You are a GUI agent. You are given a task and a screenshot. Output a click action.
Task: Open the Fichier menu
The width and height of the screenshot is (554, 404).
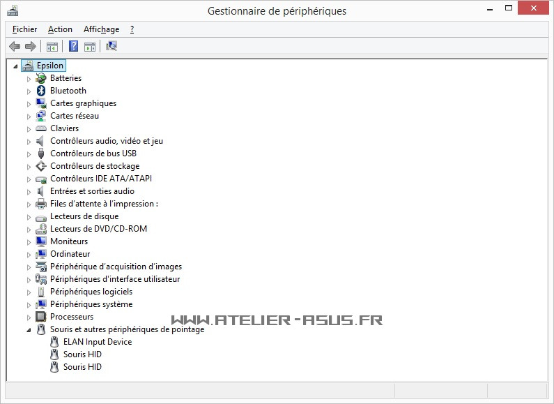tap(24, 29)
